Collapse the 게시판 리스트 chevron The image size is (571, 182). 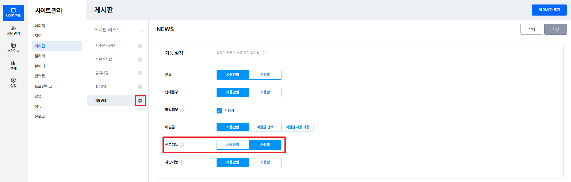pos(141,31)
